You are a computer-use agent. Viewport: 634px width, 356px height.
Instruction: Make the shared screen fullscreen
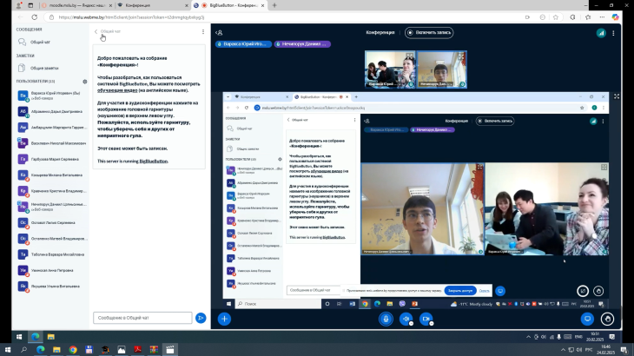(617, 96)
